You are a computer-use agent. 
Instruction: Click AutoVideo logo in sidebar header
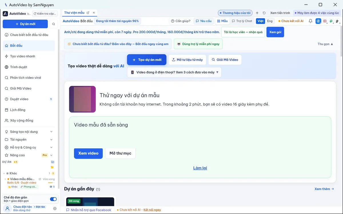point(5,13)
